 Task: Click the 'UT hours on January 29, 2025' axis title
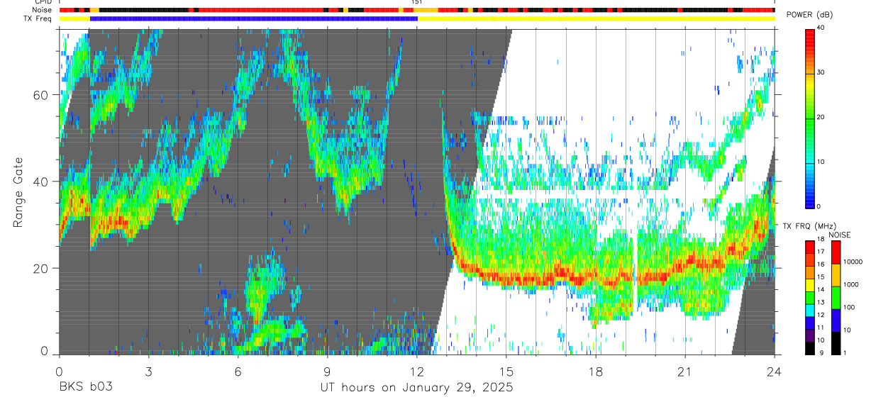tap(416, 388)
